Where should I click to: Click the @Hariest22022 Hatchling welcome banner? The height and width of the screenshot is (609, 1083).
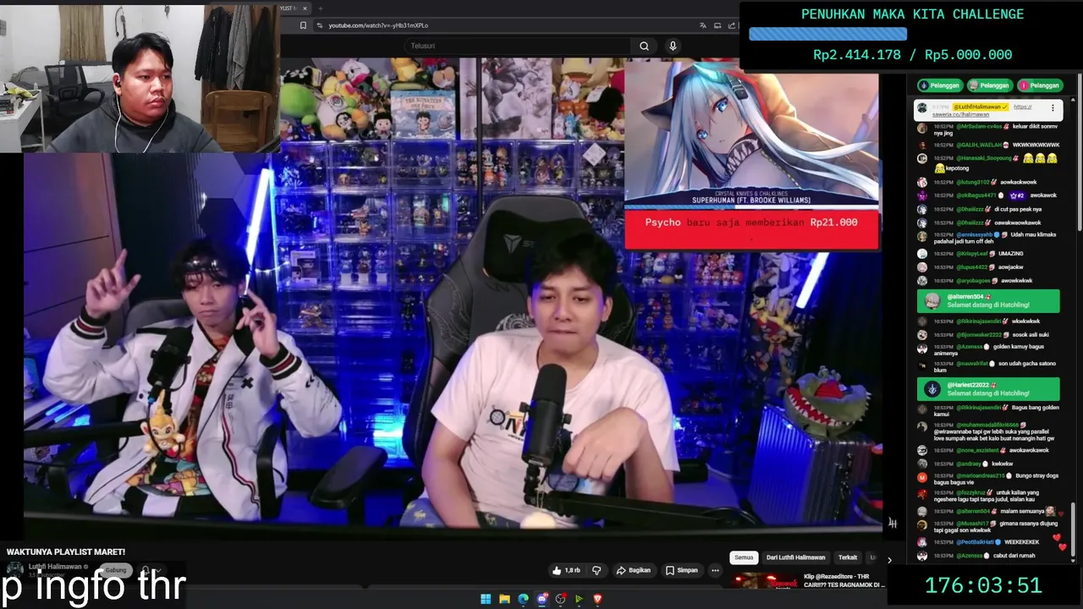pos(988,389)
